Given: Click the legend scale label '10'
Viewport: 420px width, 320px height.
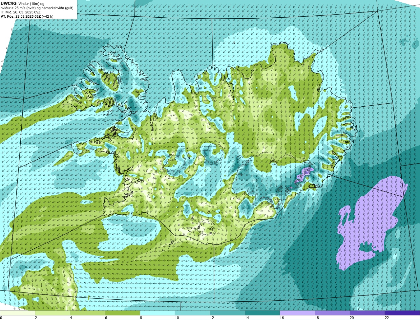Looking at the screenshot, I should click(177, 318).
